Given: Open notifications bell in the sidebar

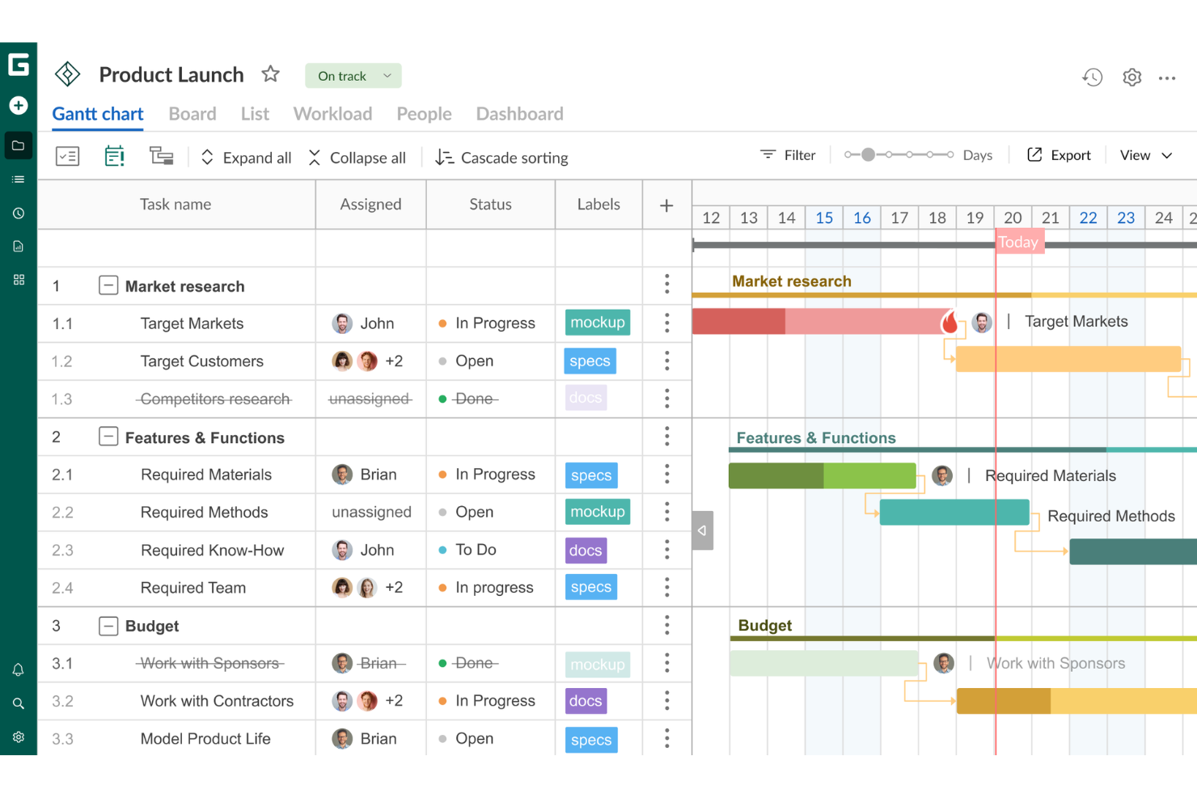Looking at the screenshot, I should pos(18,669).
